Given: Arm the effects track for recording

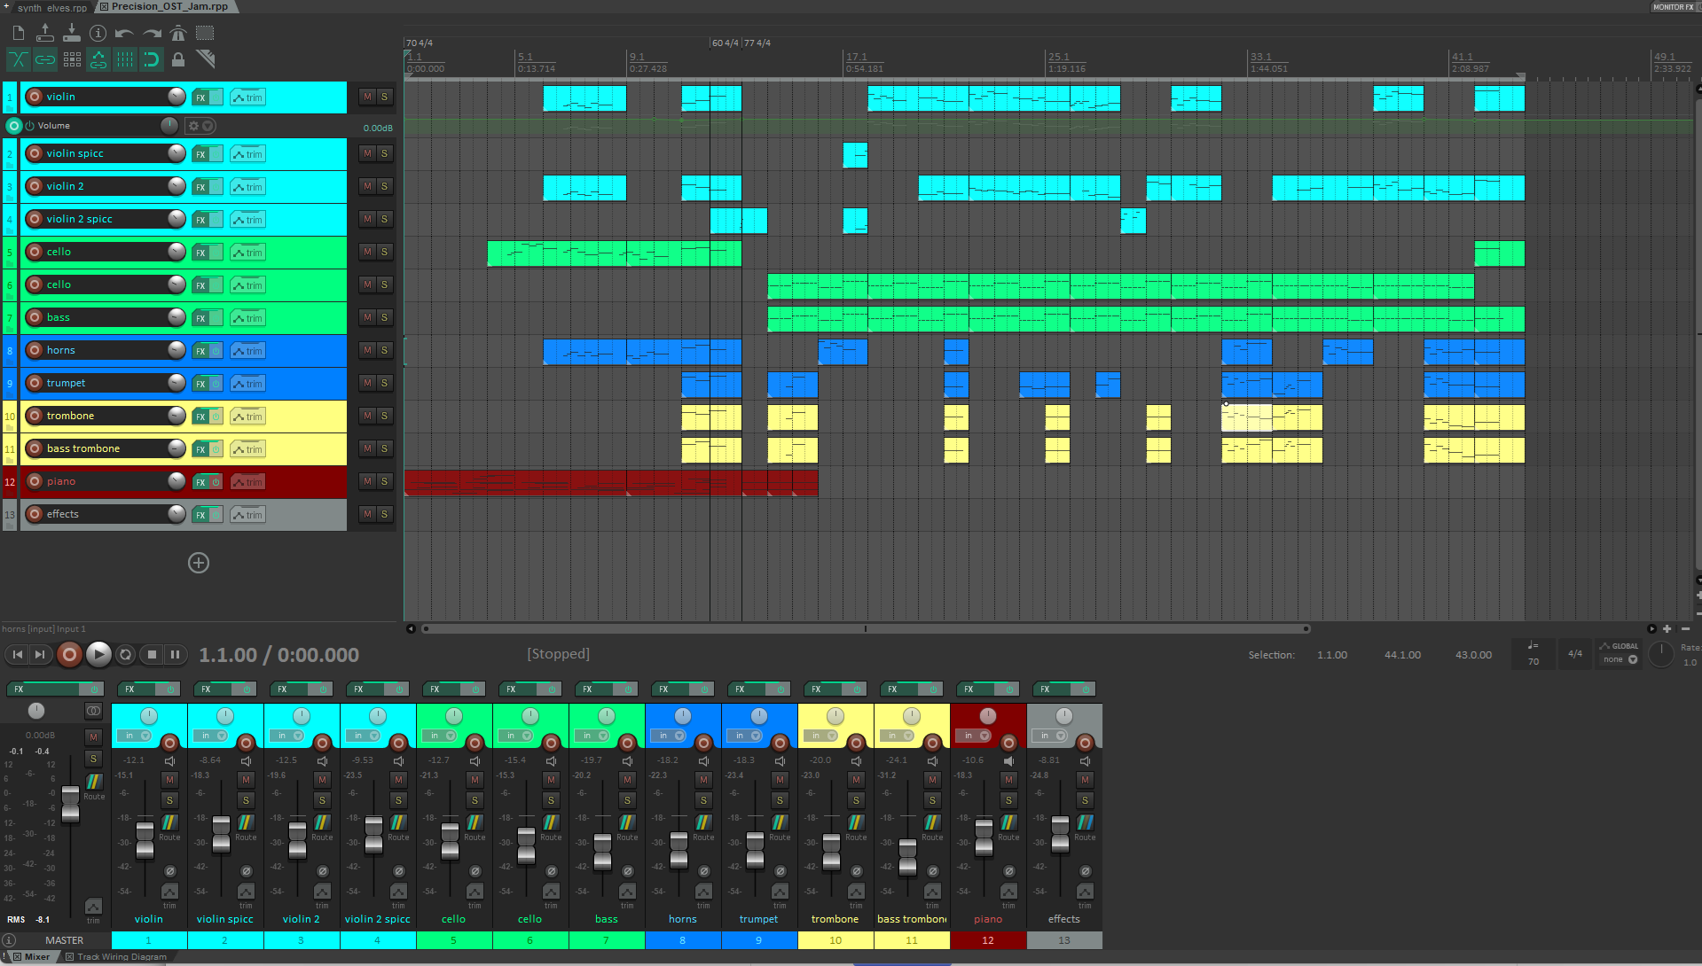Looking at the screenshot, I should pos(35,514).
